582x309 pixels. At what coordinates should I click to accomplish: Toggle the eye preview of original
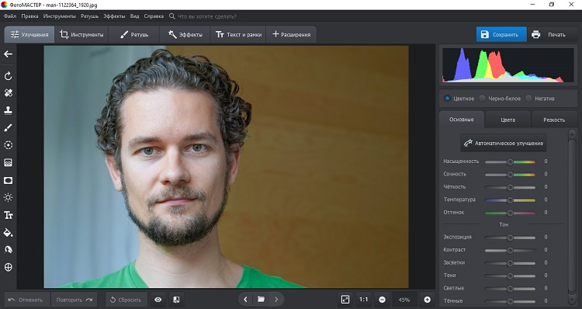click(158, 300)
